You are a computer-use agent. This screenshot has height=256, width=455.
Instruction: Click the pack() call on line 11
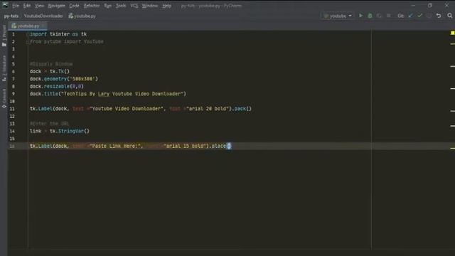tap(242, 109)
